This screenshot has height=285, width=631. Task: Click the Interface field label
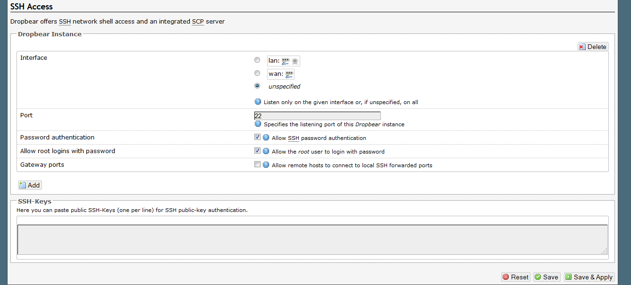[x=34, y=57]
